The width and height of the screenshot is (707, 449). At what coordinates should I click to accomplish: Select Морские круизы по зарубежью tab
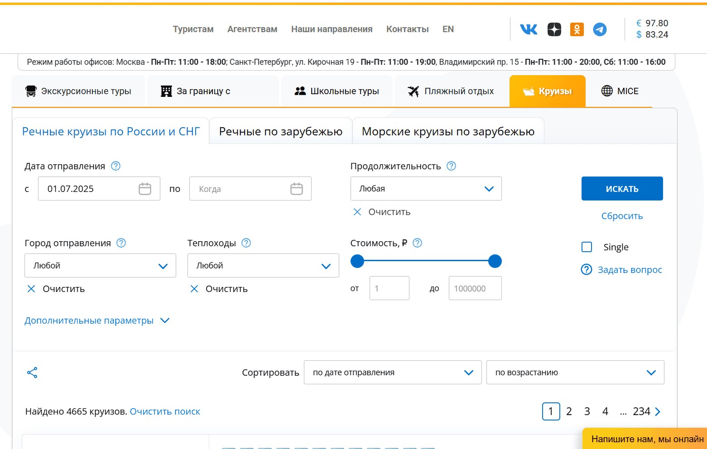pos(448,131)
